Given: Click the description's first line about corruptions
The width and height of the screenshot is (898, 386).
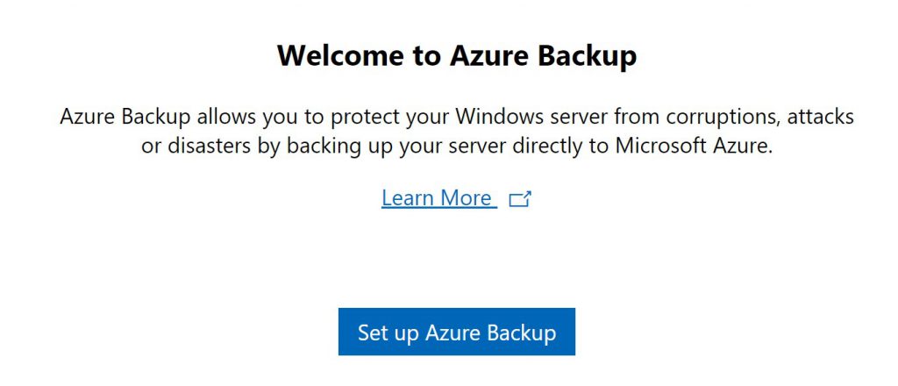Looking at the screenshot, I should coord(456,117).
